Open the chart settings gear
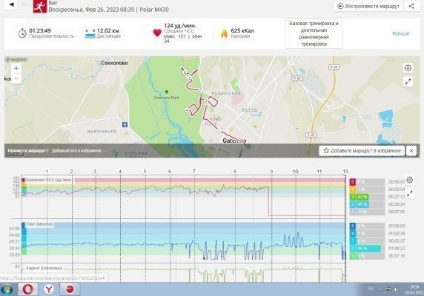 click(x=410, y=180)
